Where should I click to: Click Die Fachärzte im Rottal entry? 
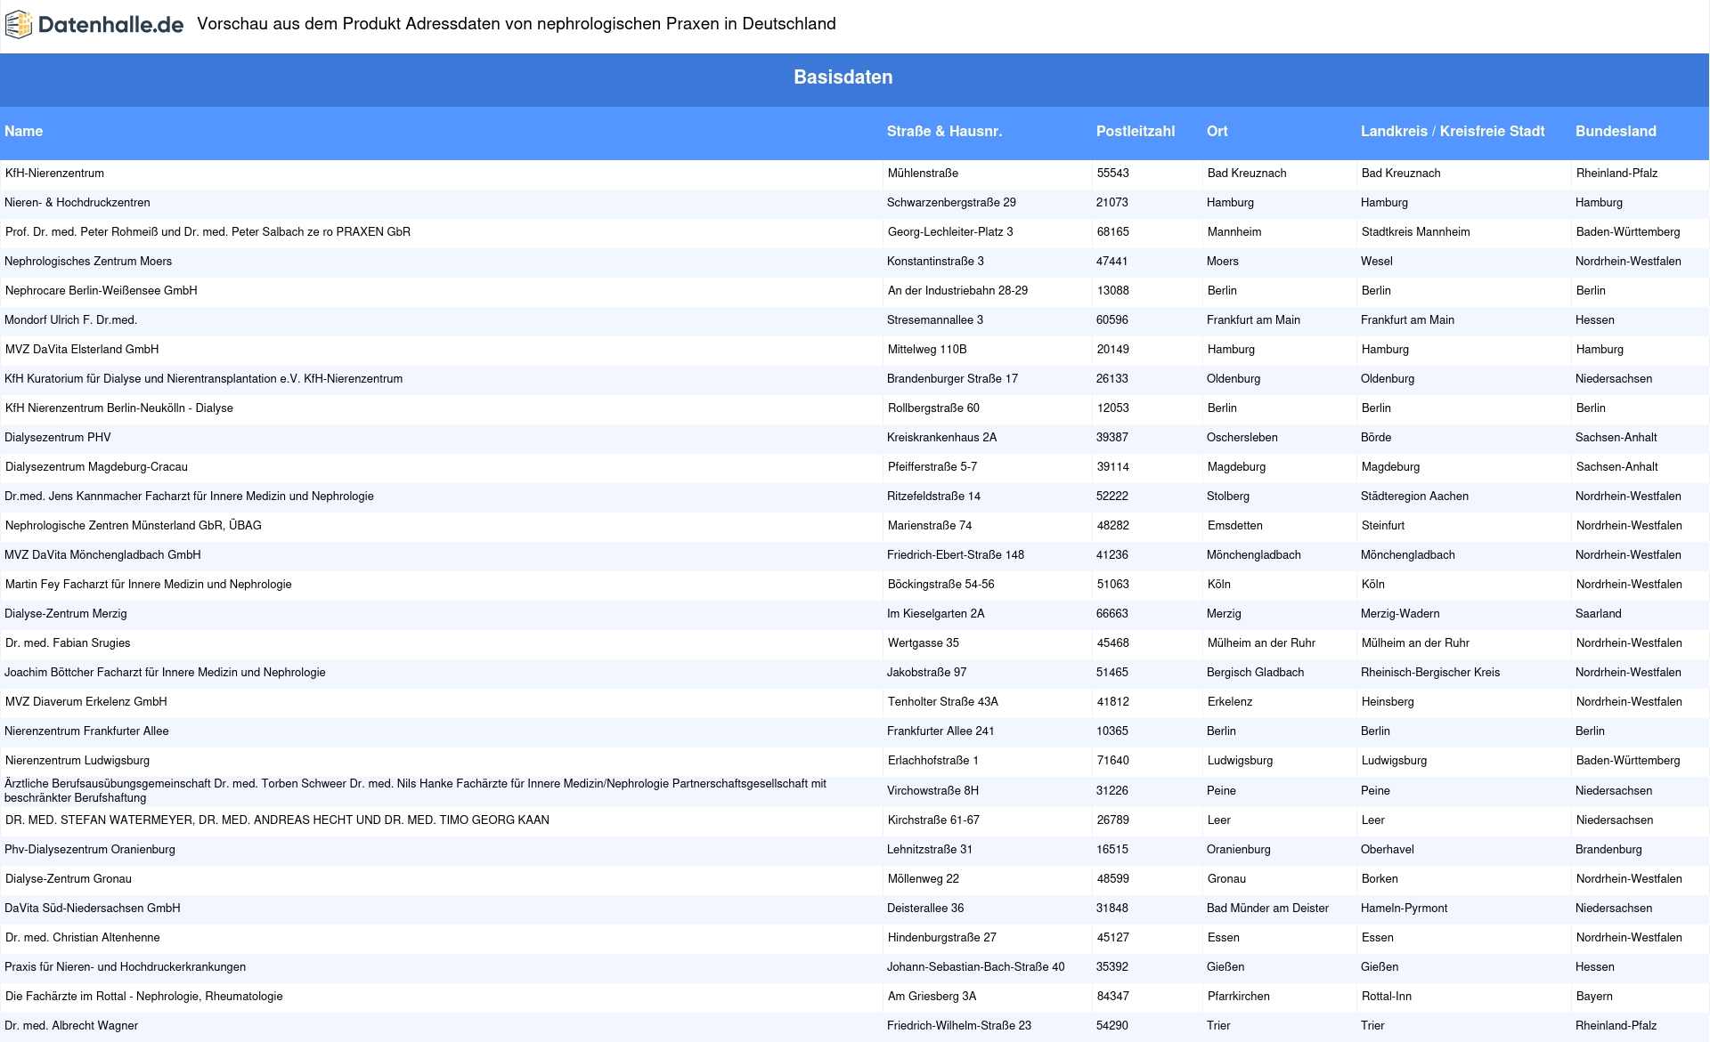[143, 997]
